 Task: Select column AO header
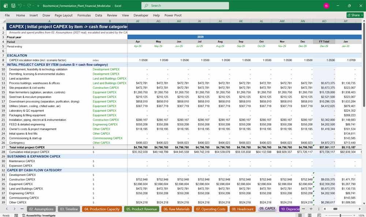(324, 21)
